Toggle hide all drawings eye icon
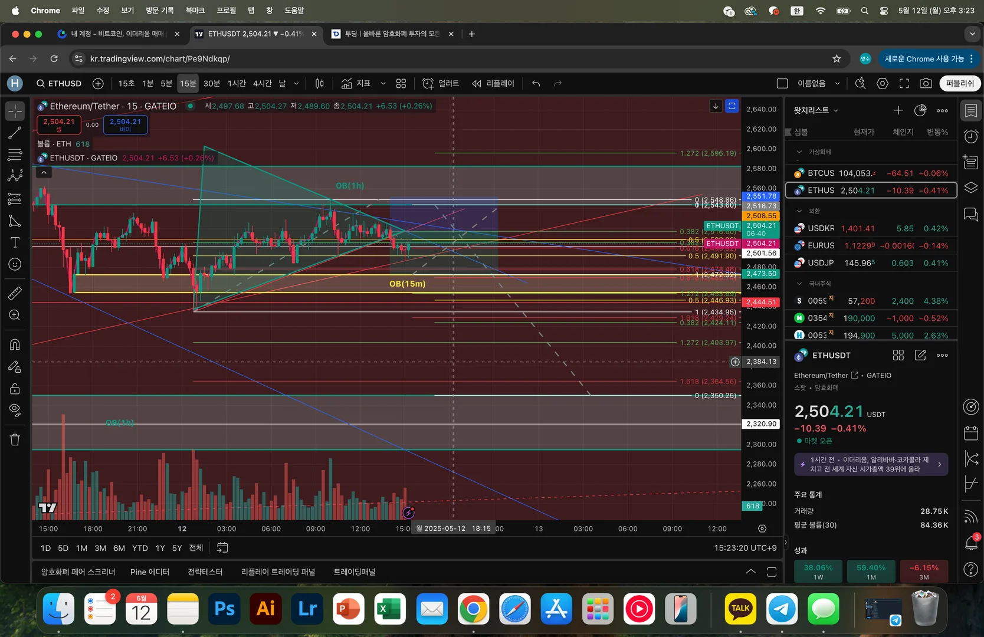 coord(15,410)
